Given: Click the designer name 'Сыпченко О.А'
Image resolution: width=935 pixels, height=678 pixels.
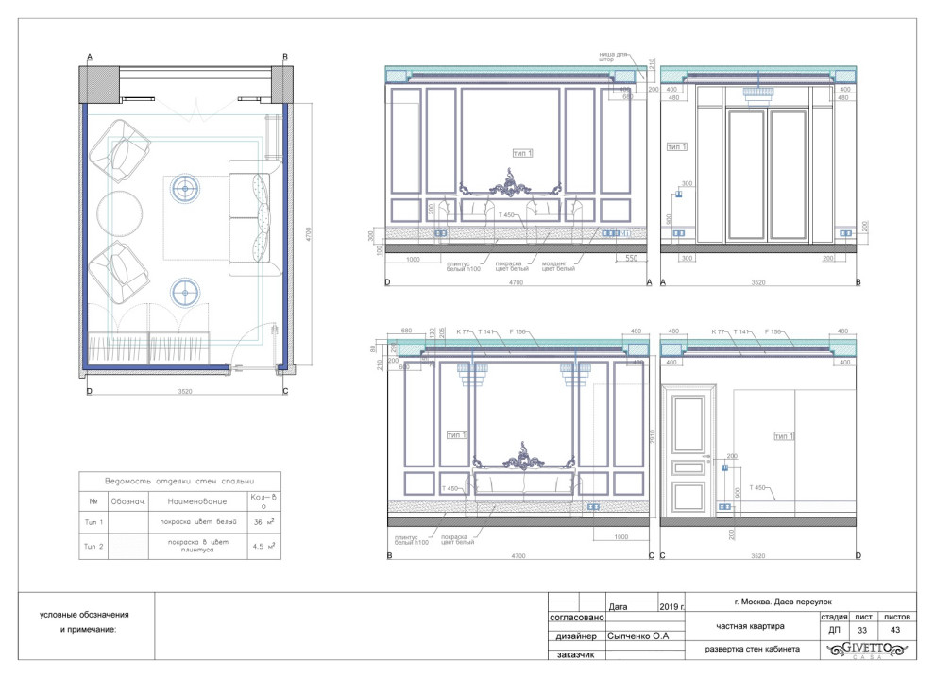Looking at the screenshot, I should coord(638,636).
